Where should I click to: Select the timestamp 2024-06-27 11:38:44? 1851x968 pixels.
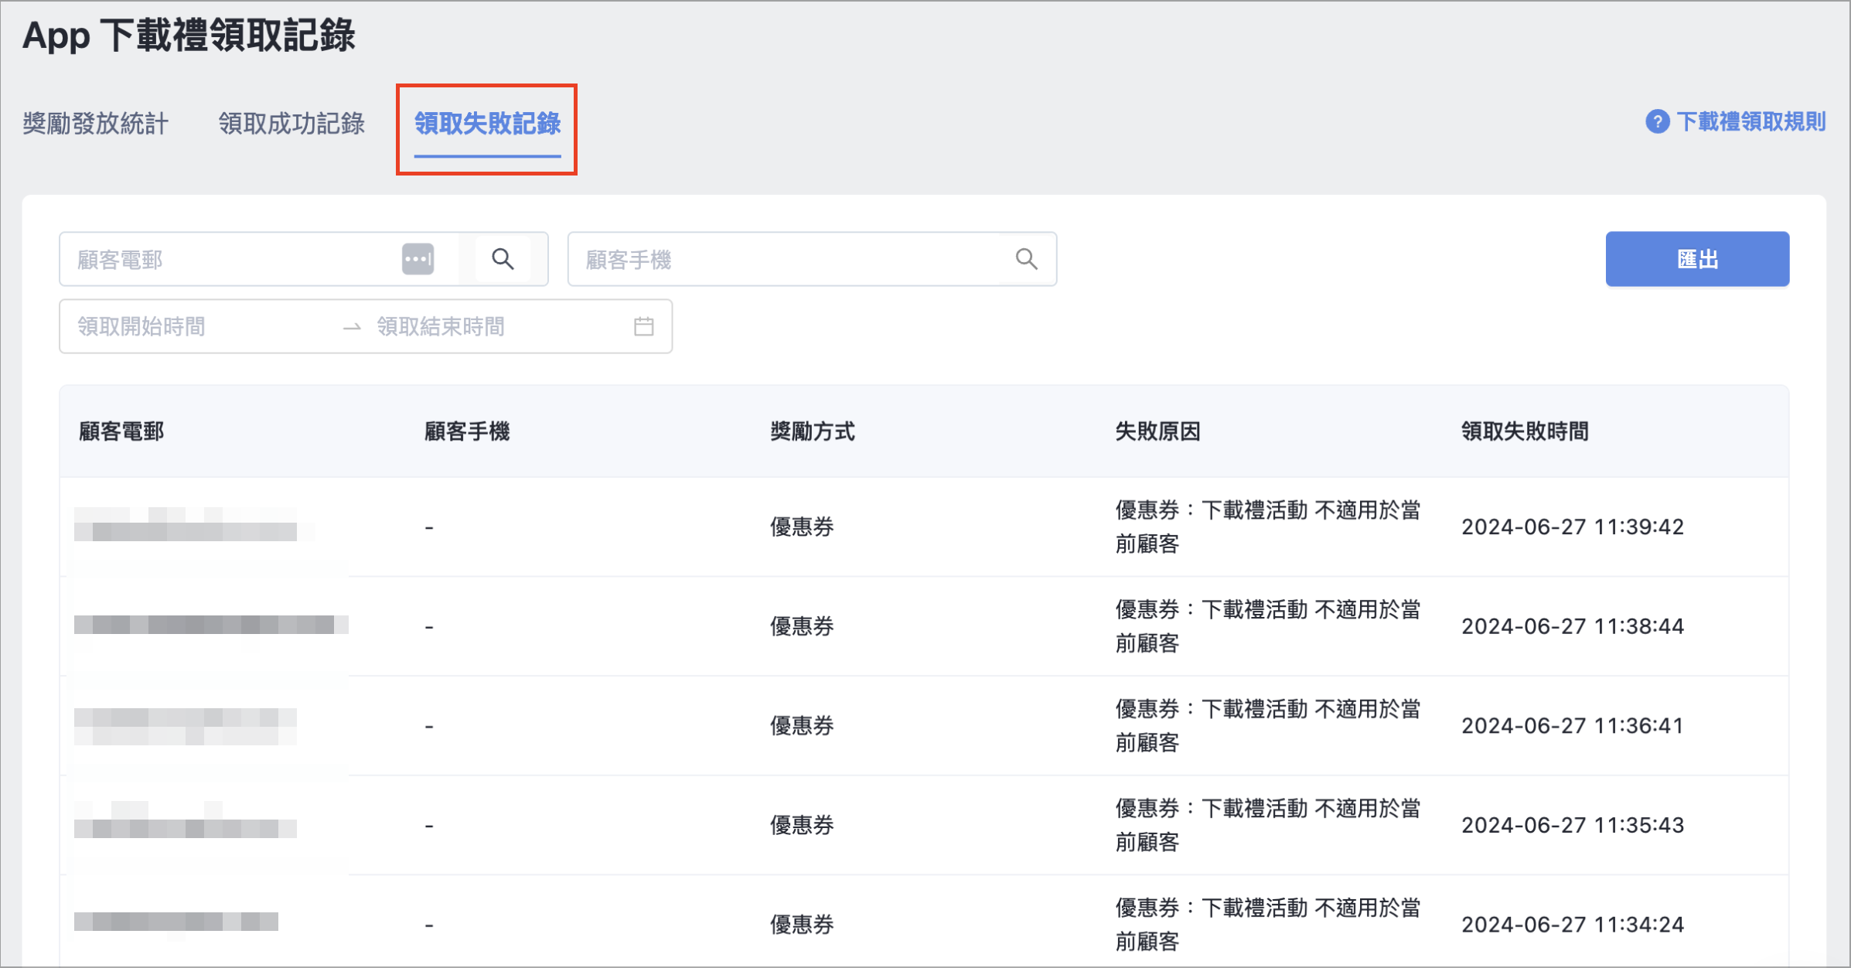1573,626
